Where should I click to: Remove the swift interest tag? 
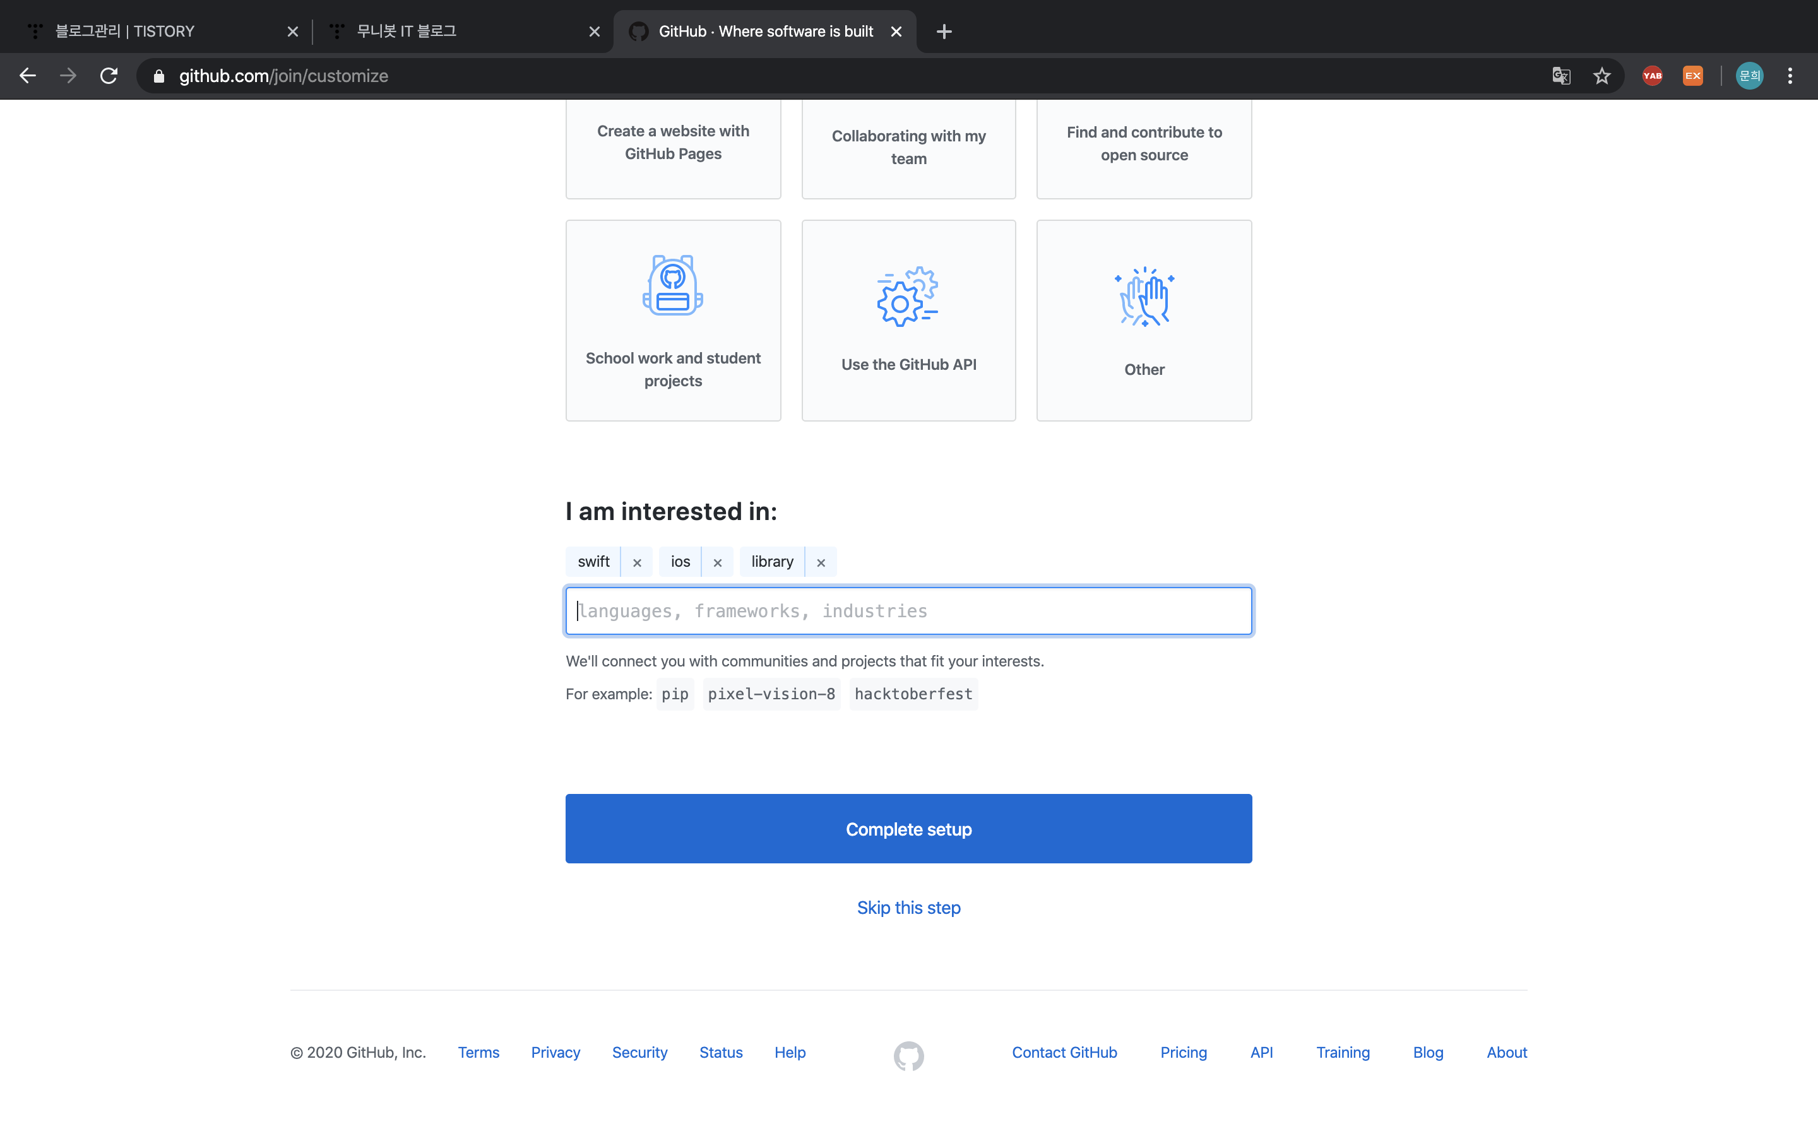[x=636, y=563]
